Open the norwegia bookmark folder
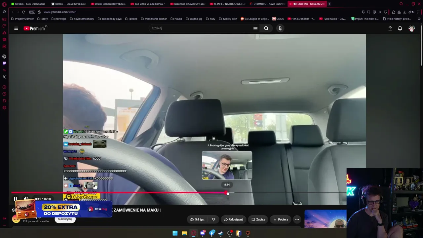The image size is (423, 238). coord(59,19)
